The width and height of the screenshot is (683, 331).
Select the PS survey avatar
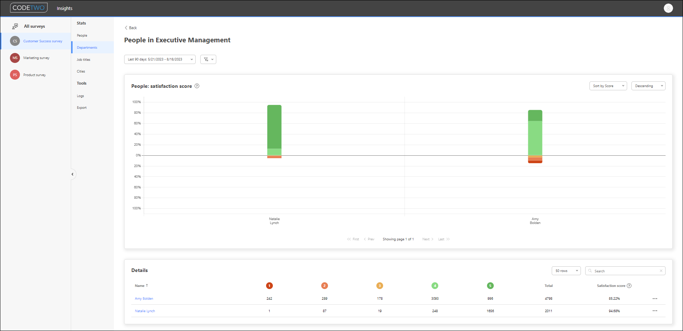(15, 75)
